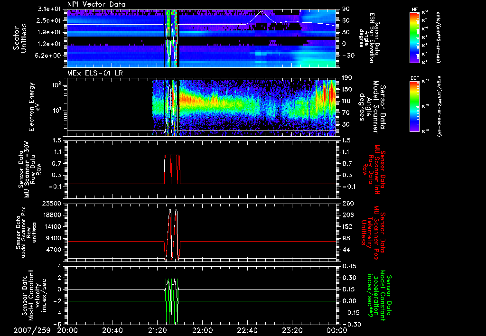Click the DEF energy flux color bar
The height and width of the screenshot is (336, 486).
pos(415,106)
